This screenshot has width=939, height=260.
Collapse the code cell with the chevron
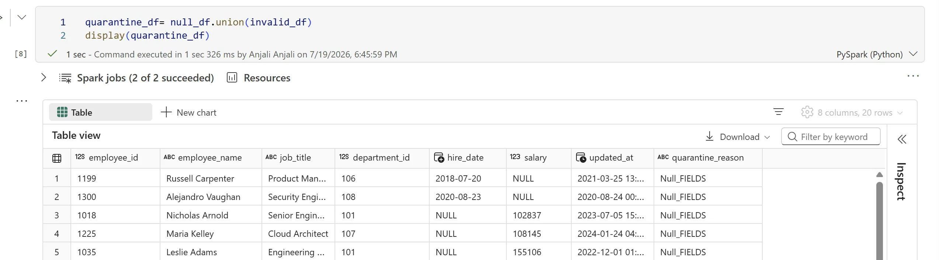(22, 17)
